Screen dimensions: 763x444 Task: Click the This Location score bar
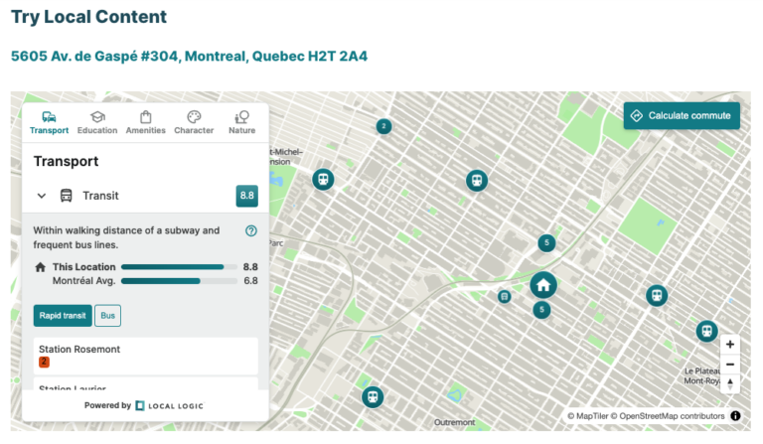coord(179,267)
